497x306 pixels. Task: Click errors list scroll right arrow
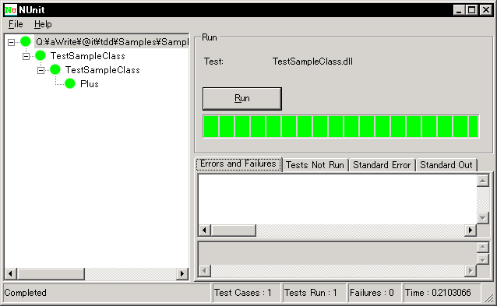pos(471,230)
